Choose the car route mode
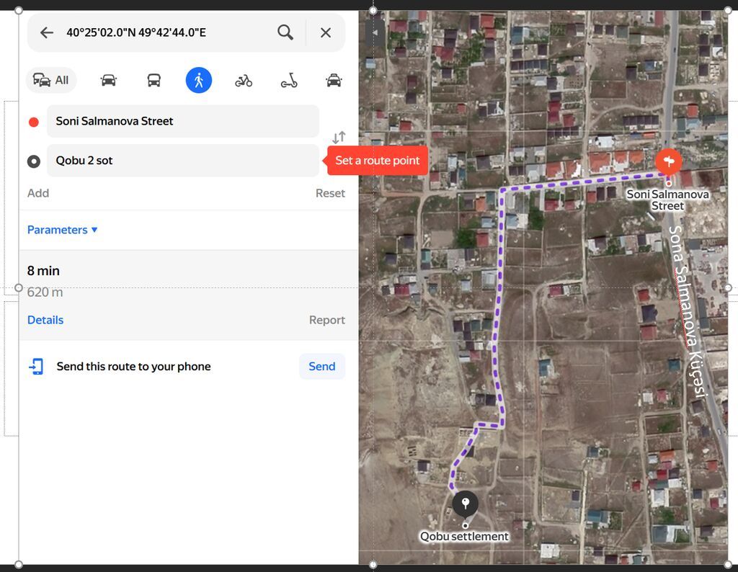 [108, 81]
